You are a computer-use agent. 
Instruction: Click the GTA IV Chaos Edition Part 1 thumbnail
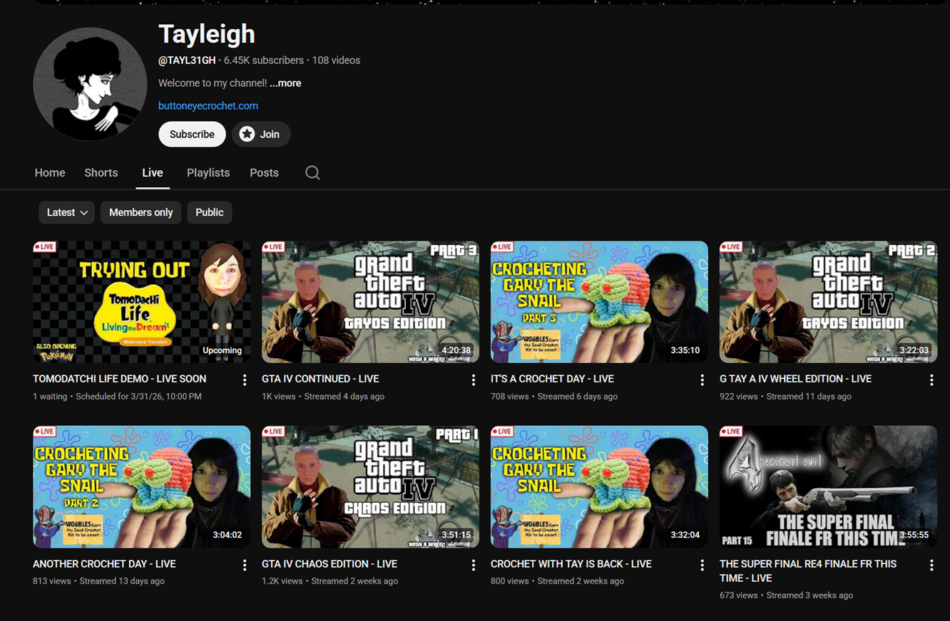click(370, 487)
